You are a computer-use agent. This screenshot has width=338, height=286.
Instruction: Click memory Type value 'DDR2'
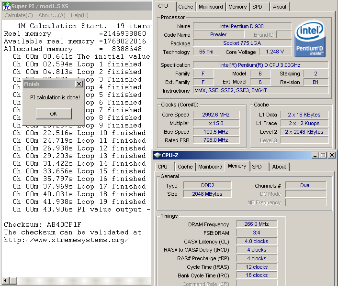(207, 185)
